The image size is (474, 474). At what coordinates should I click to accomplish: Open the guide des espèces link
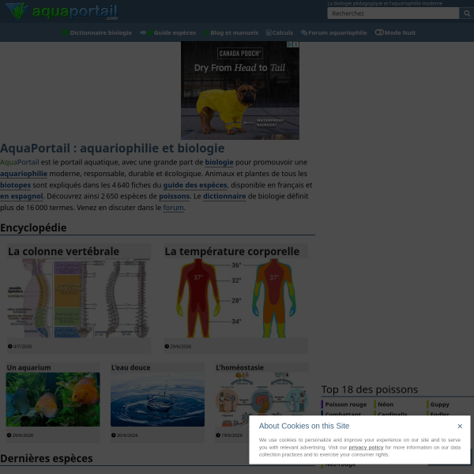(x=195, y=185)
